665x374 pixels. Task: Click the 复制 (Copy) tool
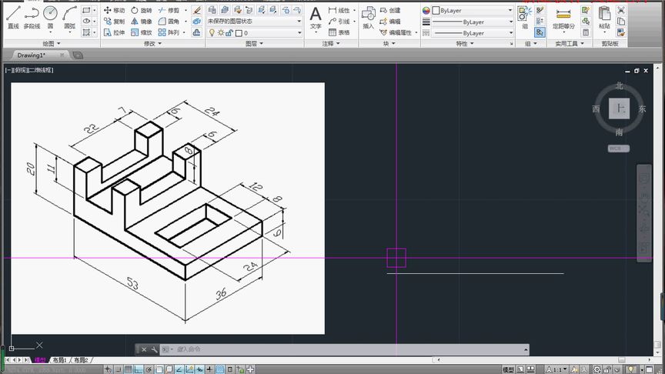coord(114,22)
